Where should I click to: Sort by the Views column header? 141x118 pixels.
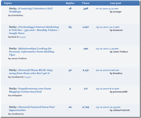(86, 3)
